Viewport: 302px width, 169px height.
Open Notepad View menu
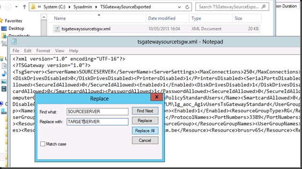[x=60, y=51]
